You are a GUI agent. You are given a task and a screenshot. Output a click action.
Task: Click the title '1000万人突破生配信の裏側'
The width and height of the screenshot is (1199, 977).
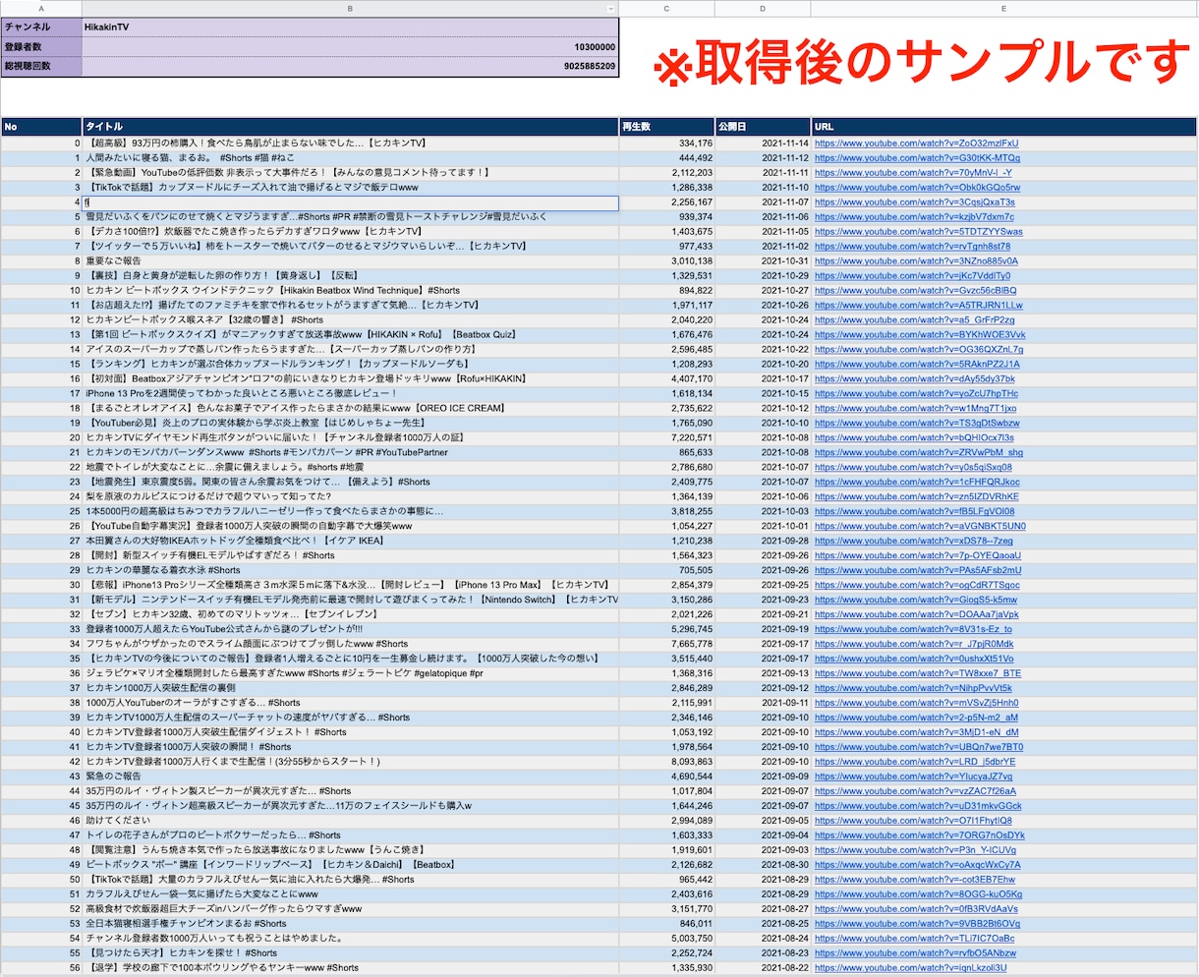point(160,688)
